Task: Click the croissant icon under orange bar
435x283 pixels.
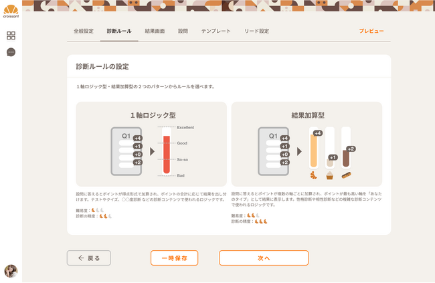Action: [314, 175]
